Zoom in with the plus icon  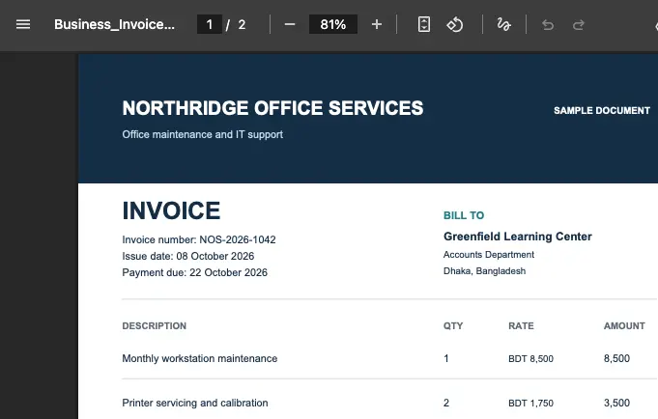[377, 25]
